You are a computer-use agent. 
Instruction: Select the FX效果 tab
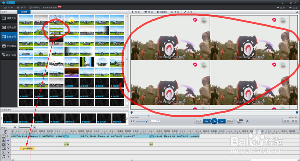pyautogui.click(x=24, y=12)
